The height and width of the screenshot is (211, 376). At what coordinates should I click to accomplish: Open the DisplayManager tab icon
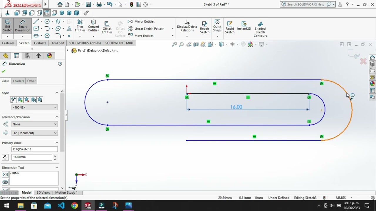[x=49, y=56]
